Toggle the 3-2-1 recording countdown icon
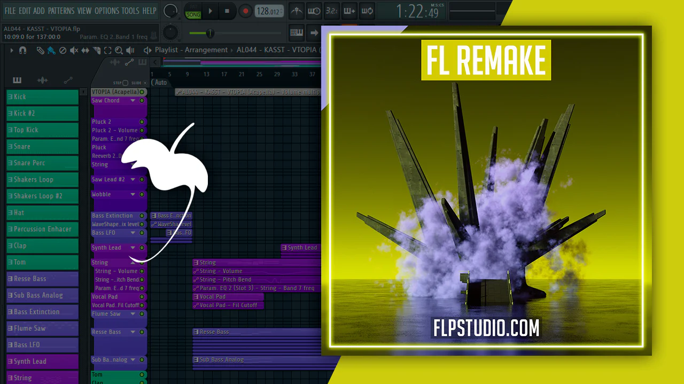 pos(331,11)
